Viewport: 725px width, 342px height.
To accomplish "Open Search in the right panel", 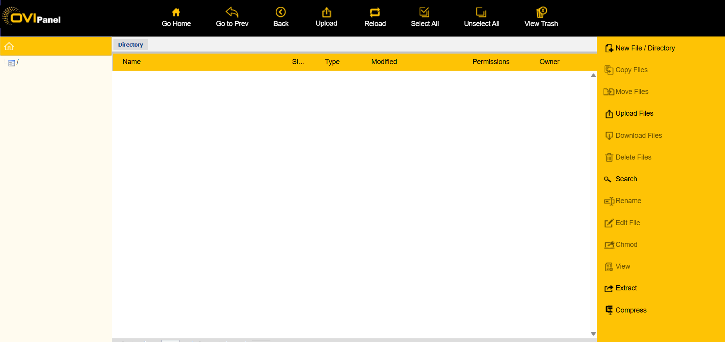I will tap(626, 179).
